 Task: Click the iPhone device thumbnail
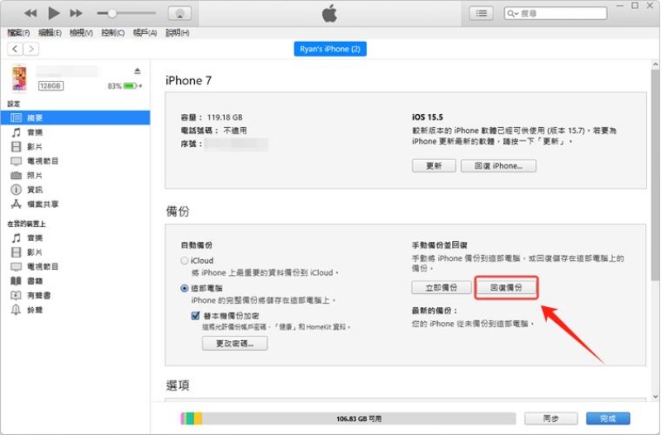(19, 78)
